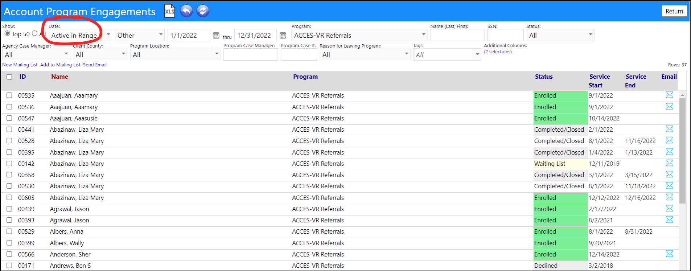Click the Return button
This screenshot has width=691, height=271.
click(674, 11)
